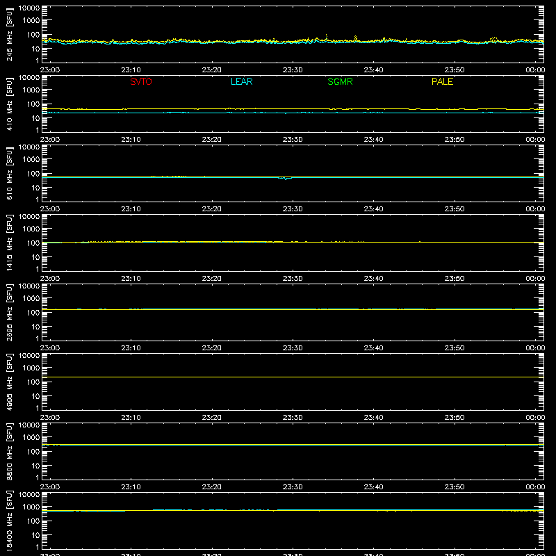Click the 1000 tick label on 410 MHz plot
The height and width of the screenshot is (556, 556).
(x=31, y=90)
